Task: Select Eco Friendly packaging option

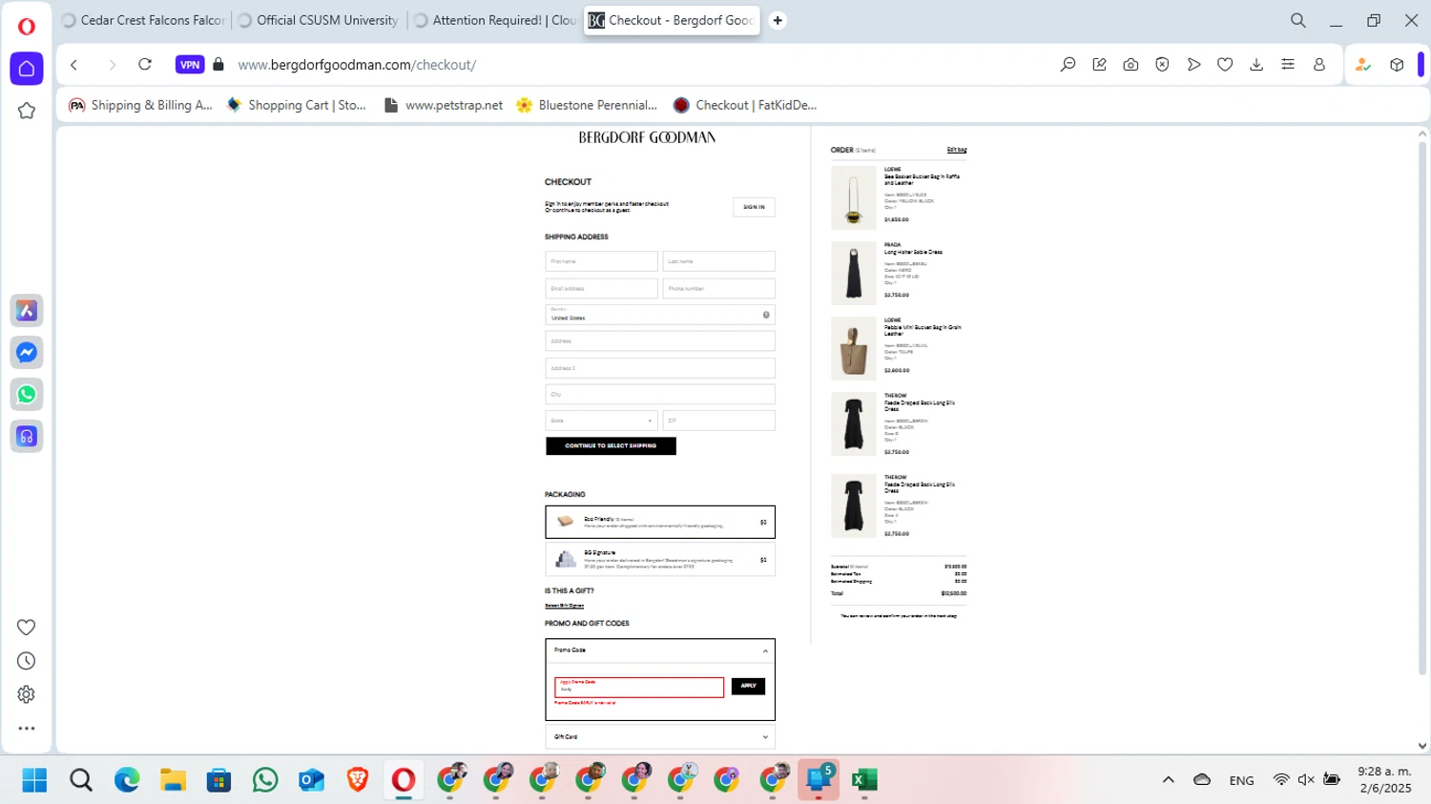Action: (x=660, y=522)
